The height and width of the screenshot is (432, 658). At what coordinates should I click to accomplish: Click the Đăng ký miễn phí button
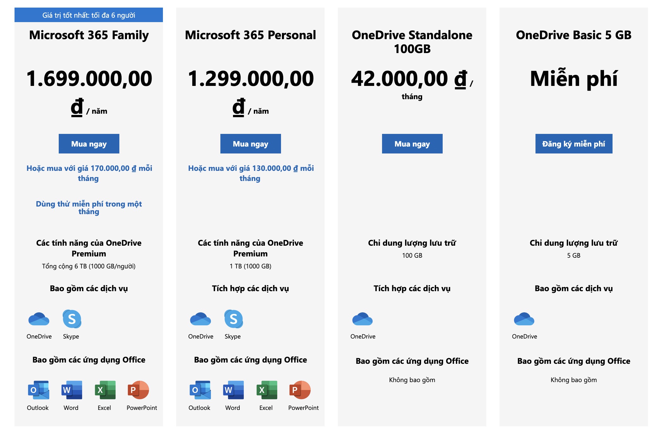tap(574, 144)
